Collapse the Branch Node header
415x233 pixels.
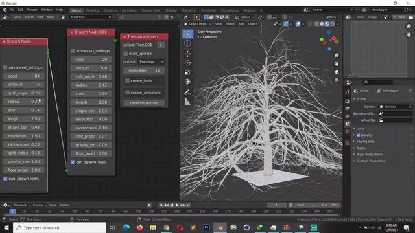[x=4, y=41]
